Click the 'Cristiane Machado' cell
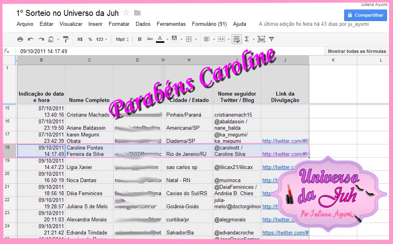 [x=89, y=111]
